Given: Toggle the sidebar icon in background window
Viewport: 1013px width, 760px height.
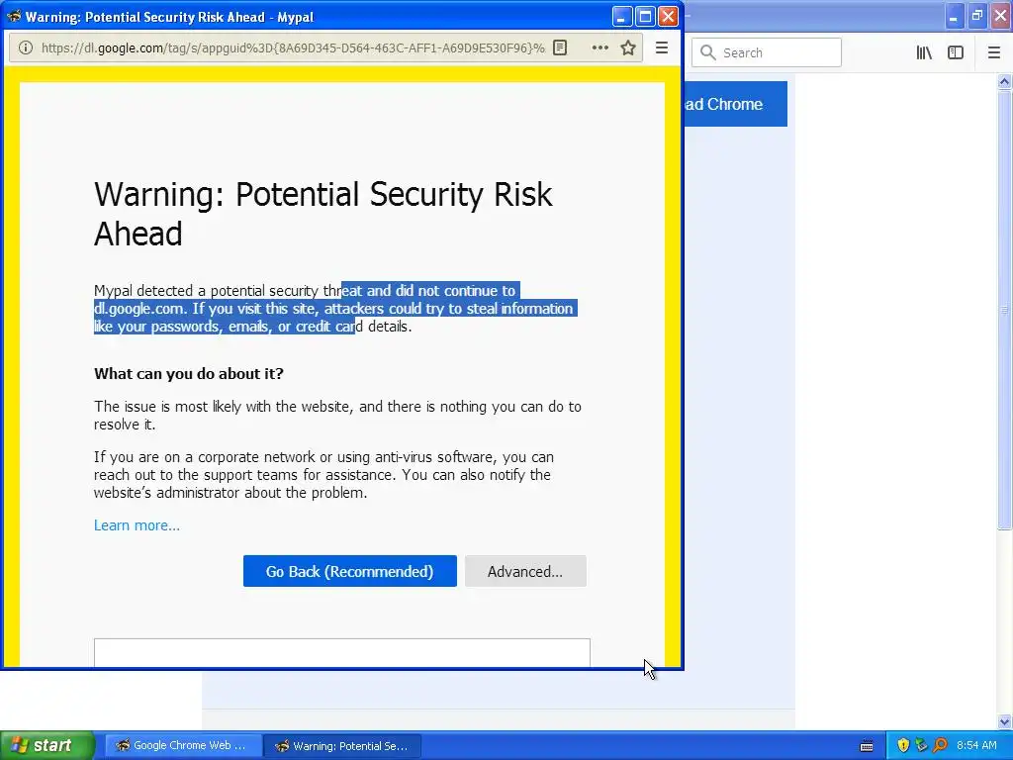Looking at the screenshot, I should click(x=956, y=53).
